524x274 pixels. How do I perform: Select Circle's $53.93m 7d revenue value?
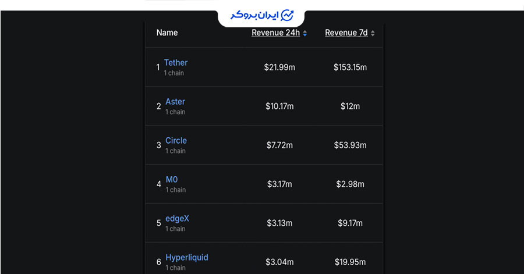coord(350,145)
